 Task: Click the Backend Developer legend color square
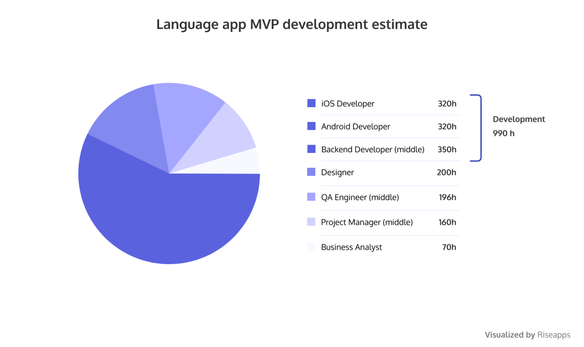point(311,149)
